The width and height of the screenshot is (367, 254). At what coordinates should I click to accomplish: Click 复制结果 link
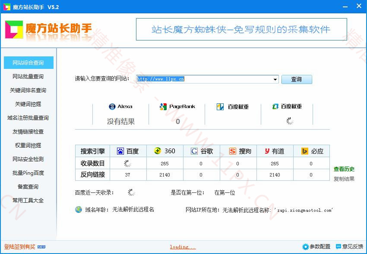click(x=344, y=179)
